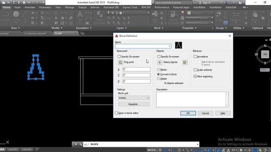Click the Plot printer icon in quick toolbar
The image size is (271, 152).
click(x=24, y=3)
